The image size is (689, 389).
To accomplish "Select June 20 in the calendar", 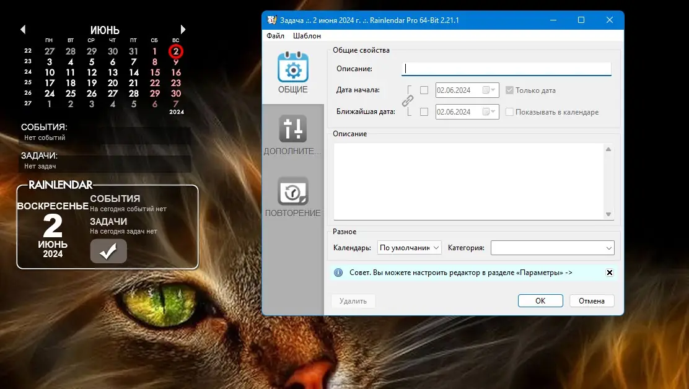I will click(x=113, y=83).
